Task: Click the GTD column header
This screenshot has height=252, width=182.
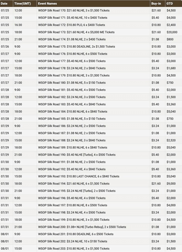Action: [x=170, y=4]
